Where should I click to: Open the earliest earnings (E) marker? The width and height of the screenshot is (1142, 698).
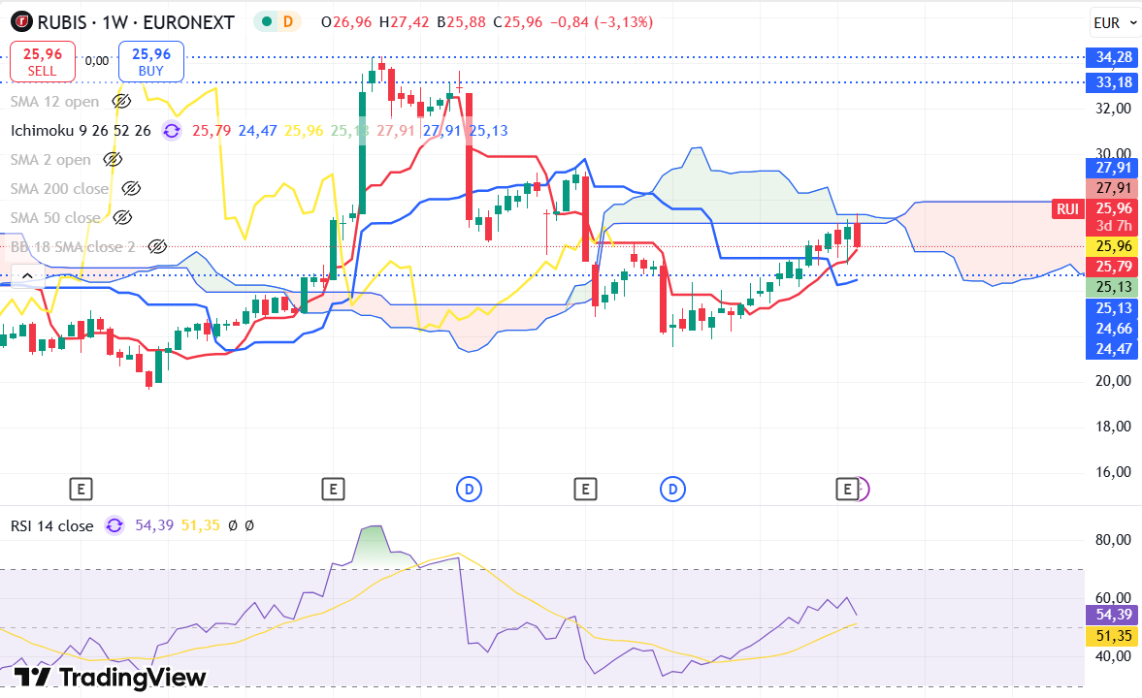(x=81, y=490)
